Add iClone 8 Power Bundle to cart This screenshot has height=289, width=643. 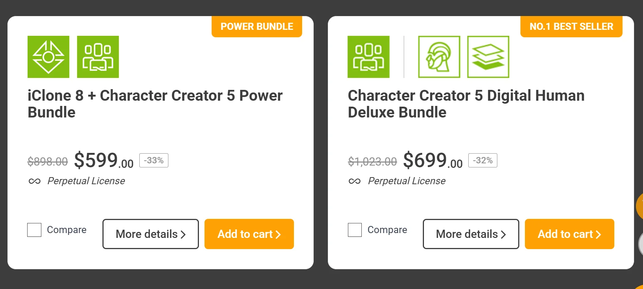pos(249,234)
